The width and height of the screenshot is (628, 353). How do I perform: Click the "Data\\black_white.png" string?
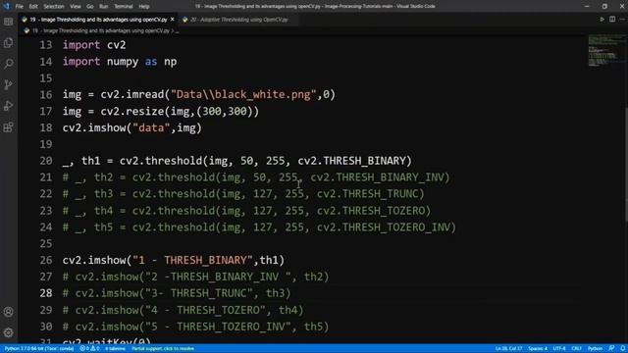click(243, 94)
